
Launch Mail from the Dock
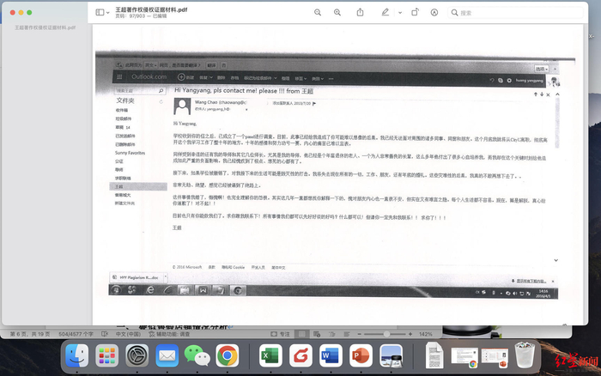tap(167, 355)
